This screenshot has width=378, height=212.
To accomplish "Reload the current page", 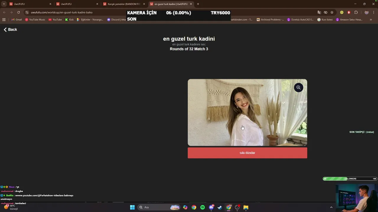I will coord(18,12).
